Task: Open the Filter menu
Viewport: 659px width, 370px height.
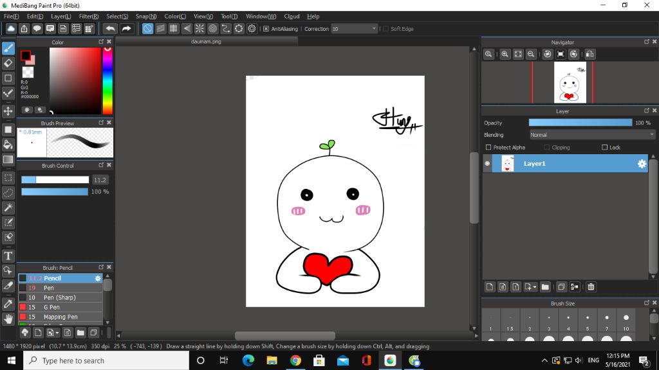Action: [89, 16]
